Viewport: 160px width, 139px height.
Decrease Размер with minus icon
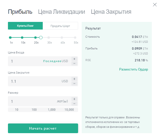pyautogui.click(x=74, y=104)
